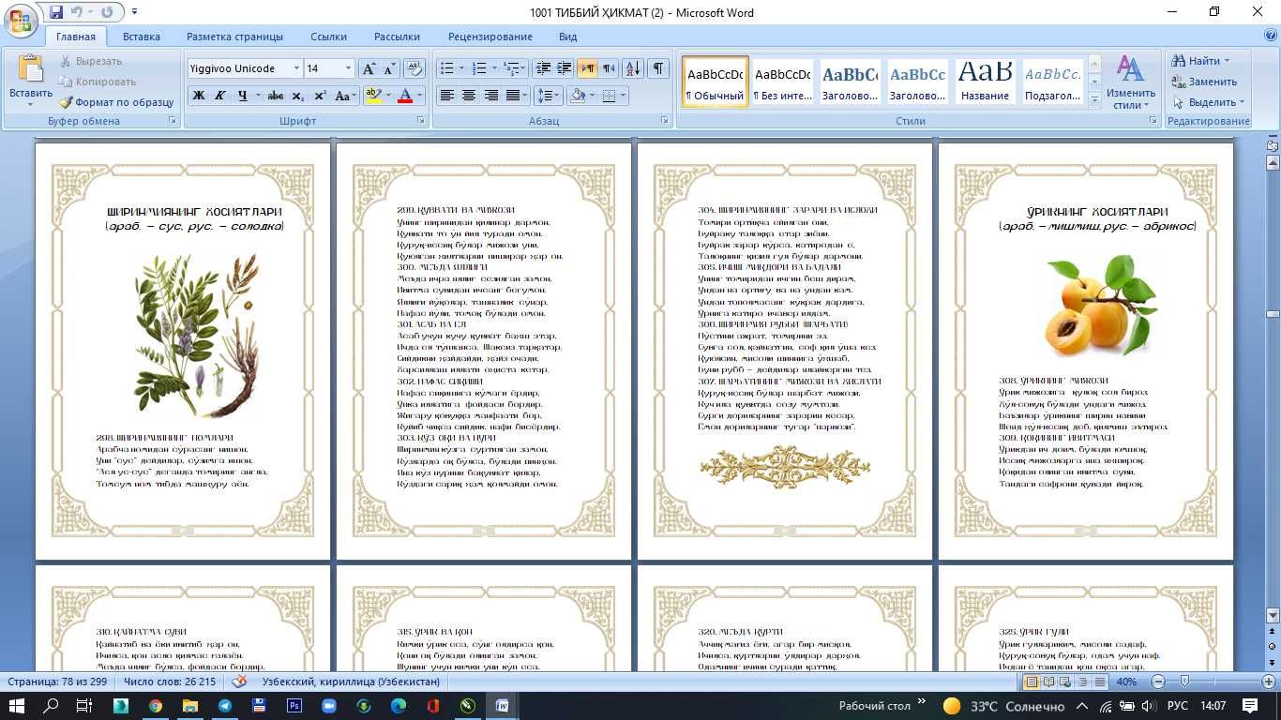Open font size dropdown showing 14
This screenshot has height=720, width=1281.
[x=349, y=68]
